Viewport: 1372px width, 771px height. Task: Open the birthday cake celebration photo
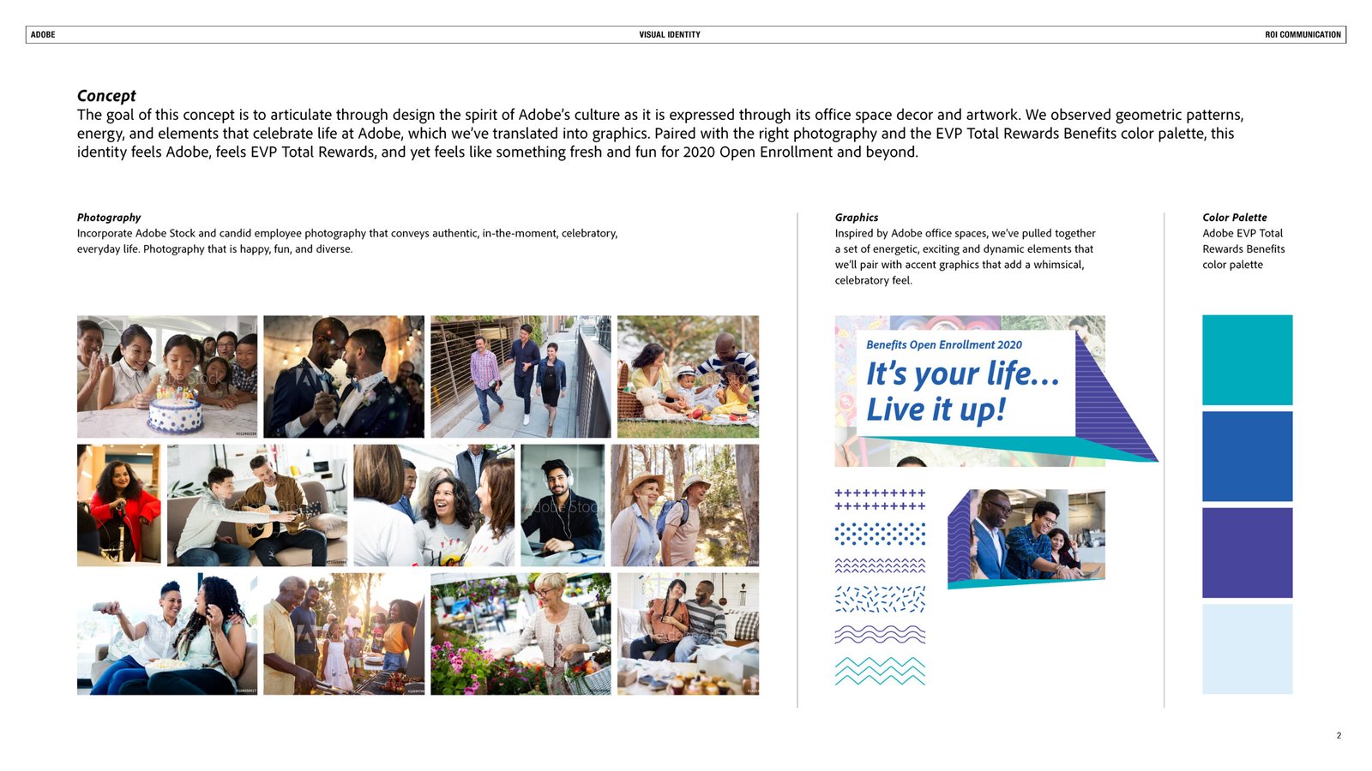[x=167, y=377]
